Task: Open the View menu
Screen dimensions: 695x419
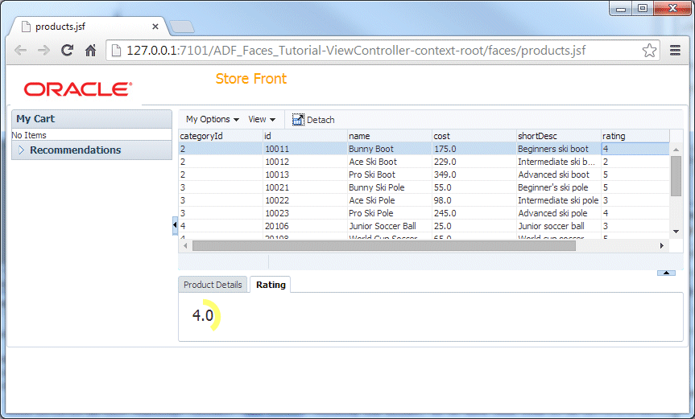Action: [x=262, y=120]
